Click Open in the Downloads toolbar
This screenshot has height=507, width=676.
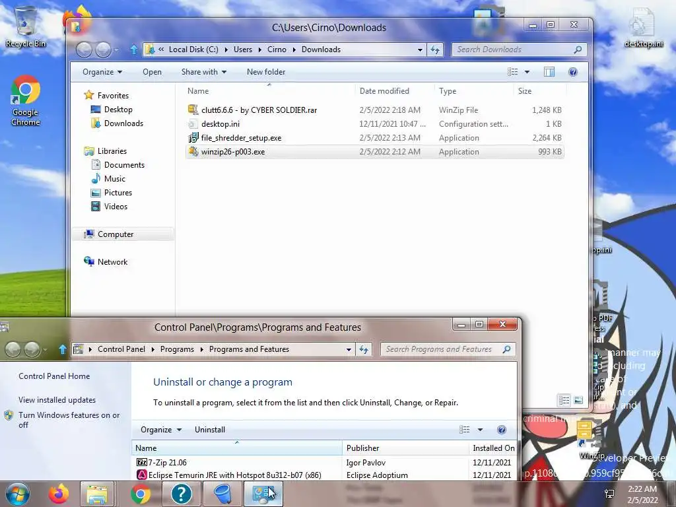click(152, 72)
